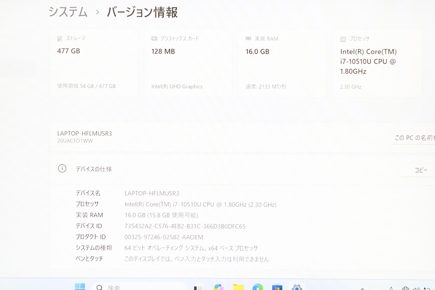Click the info icon beside デバイスの仕様
Image resolution: width=435 pixels, height=290 pixels.
[62, 169]
